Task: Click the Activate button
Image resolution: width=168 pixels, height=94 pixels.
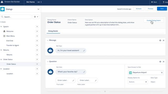Action: pyautogui.click(x=139, y=9)
